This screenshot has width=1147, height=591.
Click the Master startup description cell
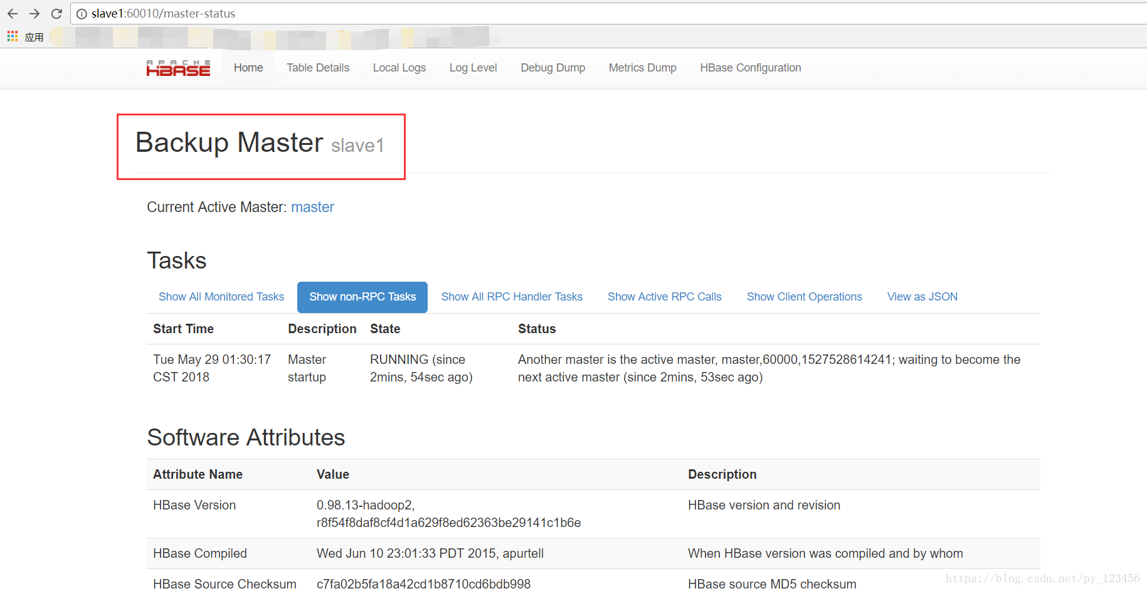[x=307, y=368]
